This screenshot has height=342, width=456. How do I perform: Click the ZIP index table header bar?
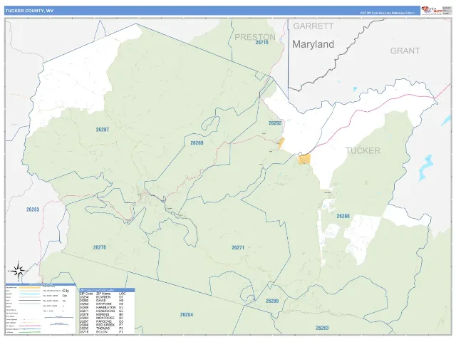coord(107,290)
